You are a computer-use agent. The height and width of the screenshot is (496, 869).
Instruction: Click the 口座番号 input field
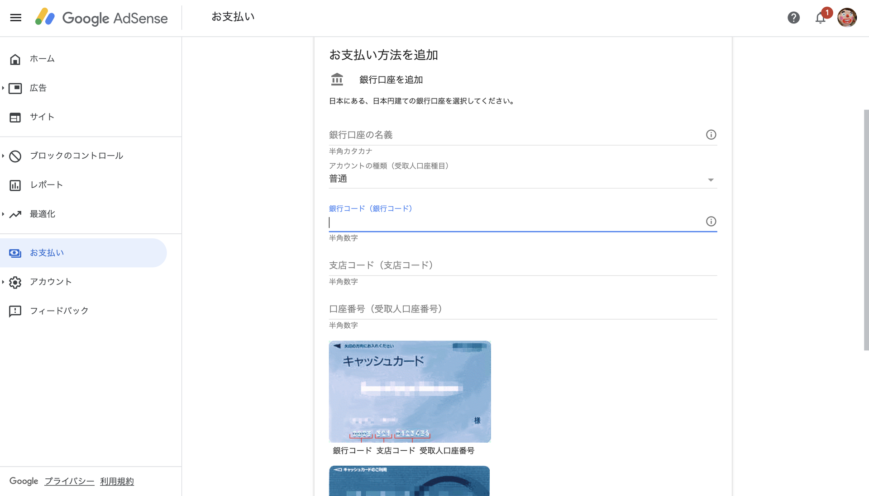click(x=523, y=309)
